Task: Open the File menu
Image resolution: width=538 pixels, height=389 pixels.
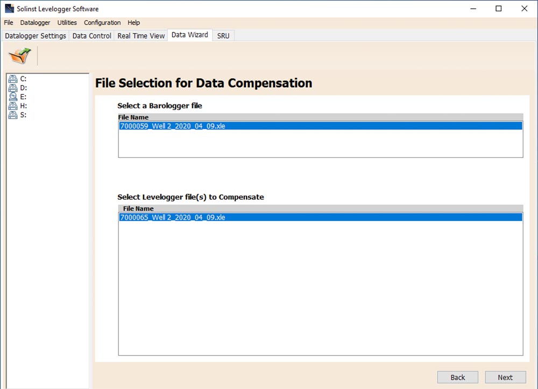Action: coord(8,23)
